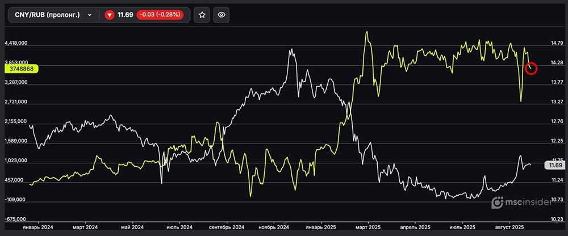Click the 10.23 right axis label
This screenshot has height=236, width=568.
click(x=557, y=219)
